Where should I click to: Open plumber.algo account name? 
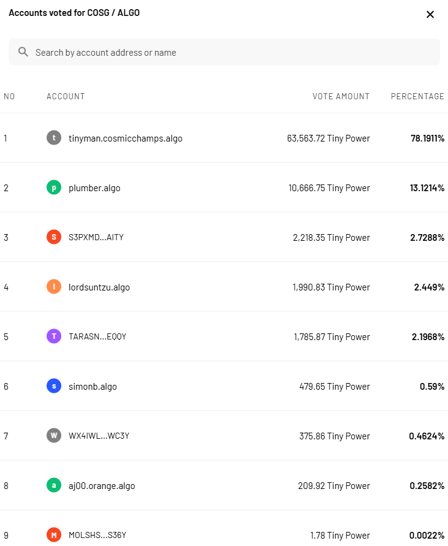coord(94,188)
